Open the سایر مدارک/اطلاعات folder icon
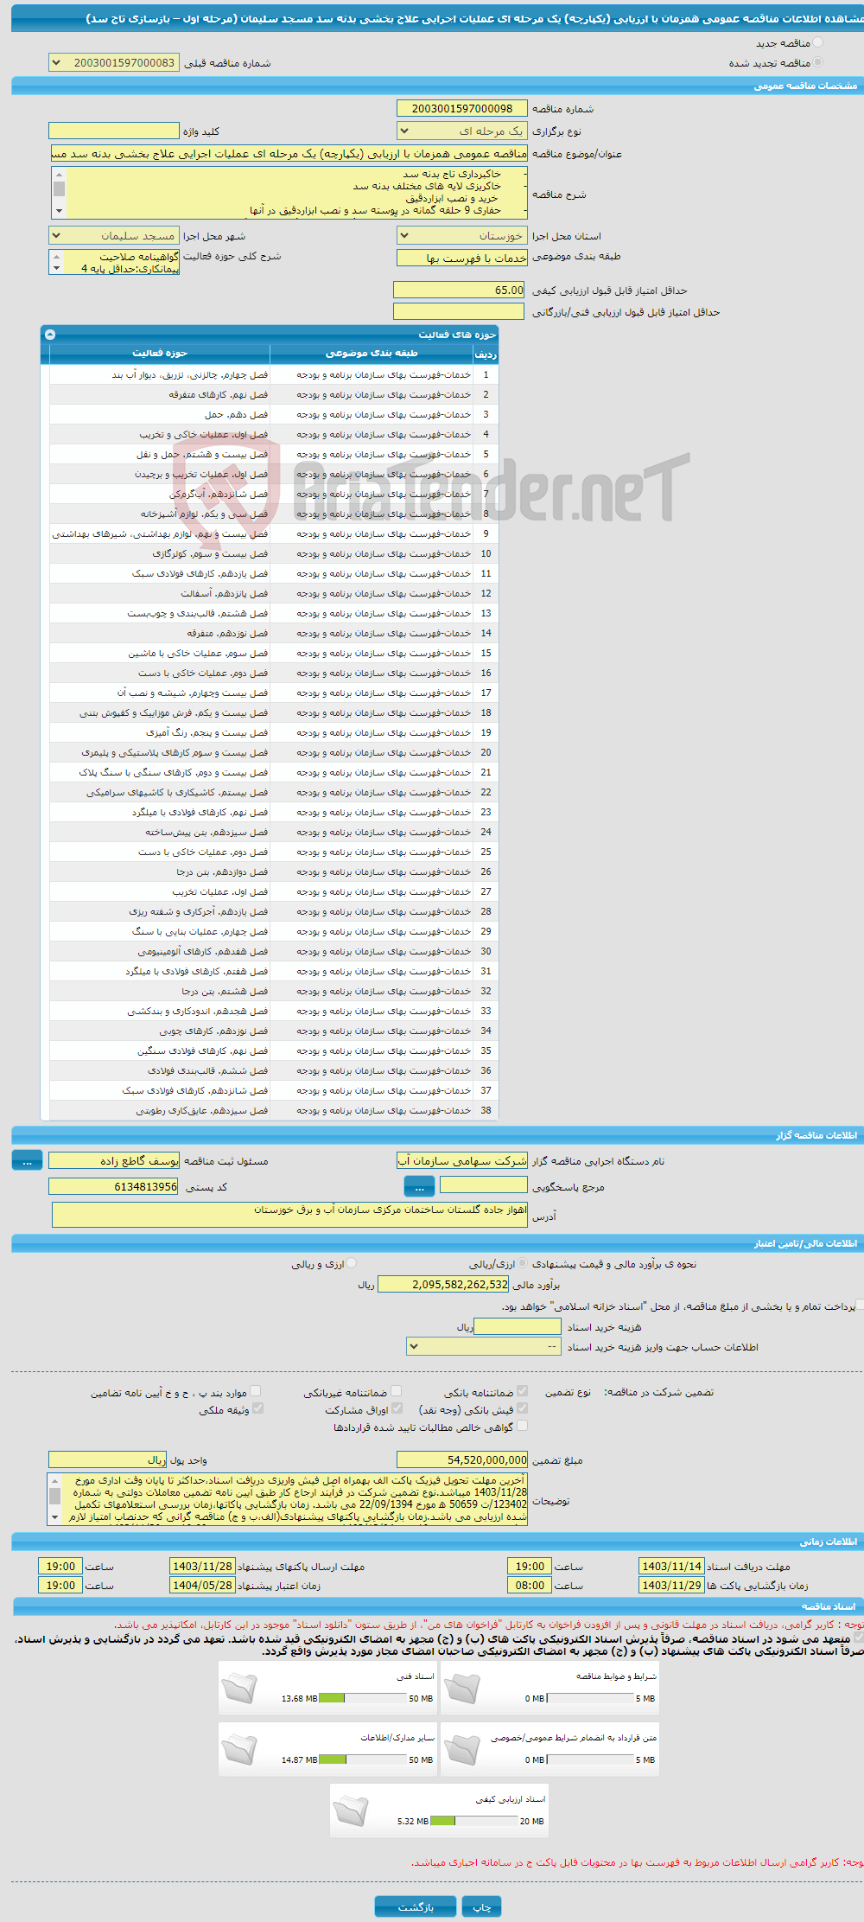Viewport: 864px width, 1922px height. 239,1749
